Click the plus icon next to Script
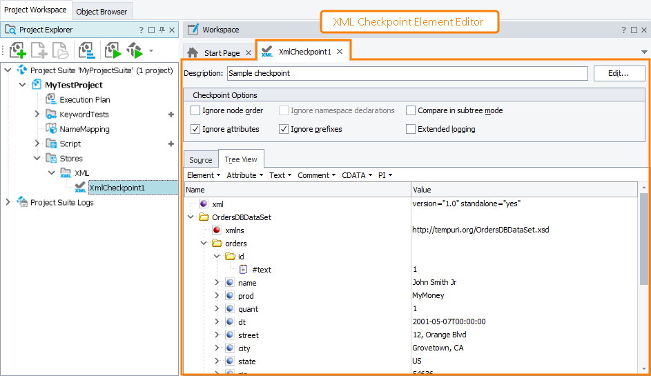This screenshot has width=651, height=376. [x=171, y=144]
